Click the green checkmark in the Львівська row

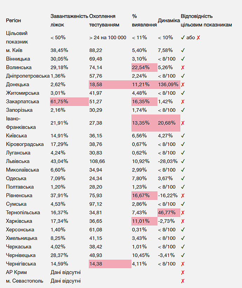point(183,161)
